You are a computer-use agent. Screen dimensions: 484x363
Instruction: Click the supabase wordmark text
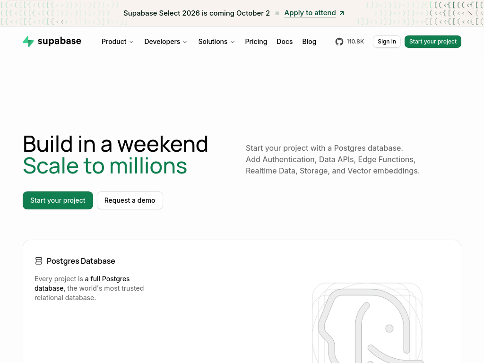[x=59, y=41]
